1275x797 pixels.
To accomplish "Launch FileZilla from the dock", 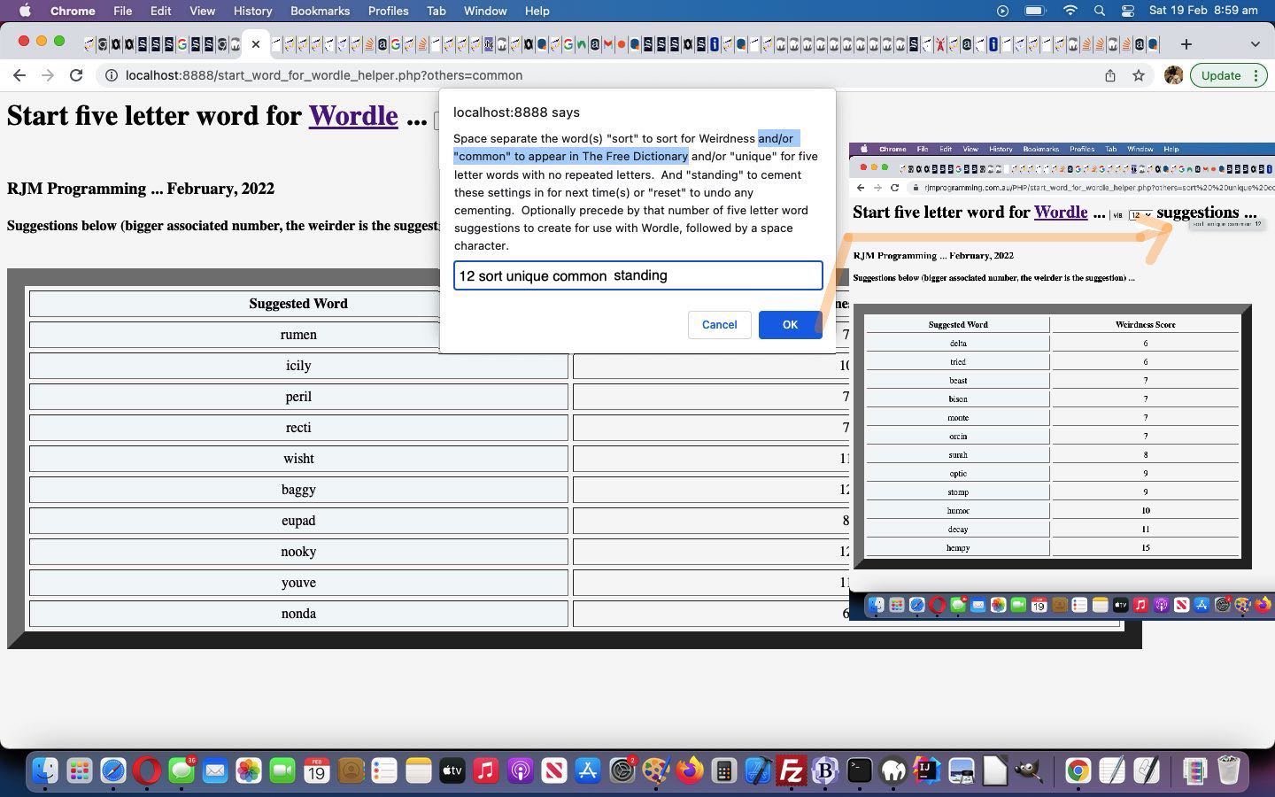I will (x=791, y=771).
